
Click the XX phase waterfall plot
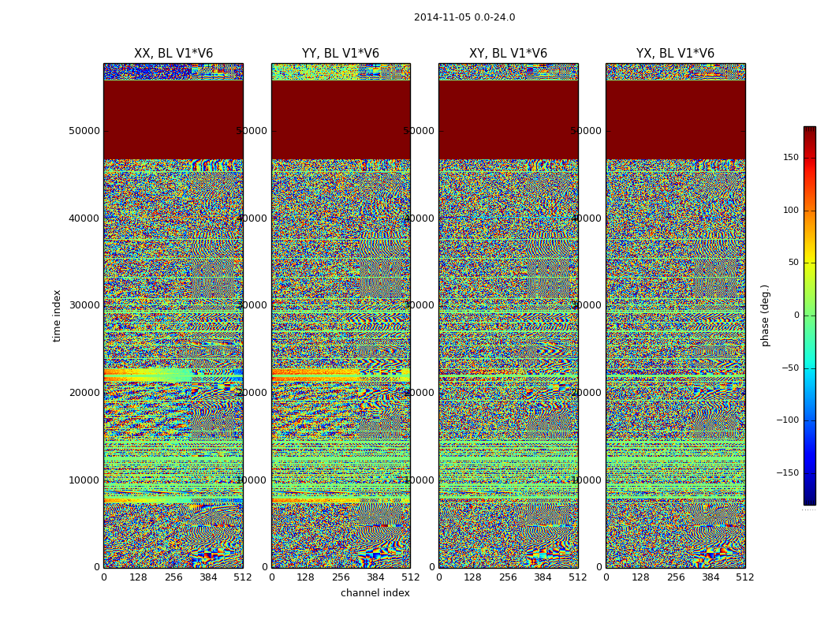pos(173,315)
